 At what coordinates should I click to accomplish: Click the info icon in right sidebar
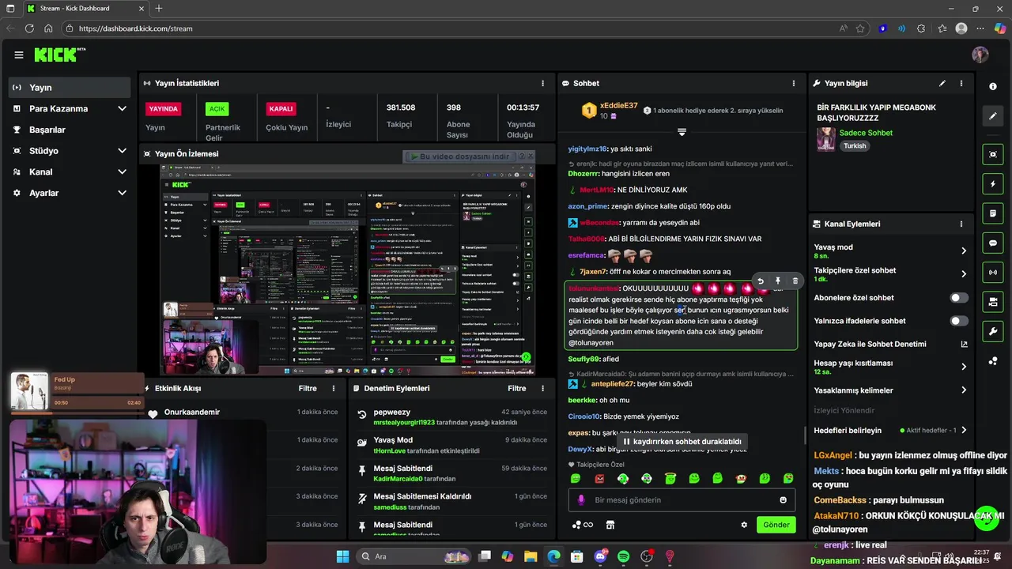[x=993, y=87]
